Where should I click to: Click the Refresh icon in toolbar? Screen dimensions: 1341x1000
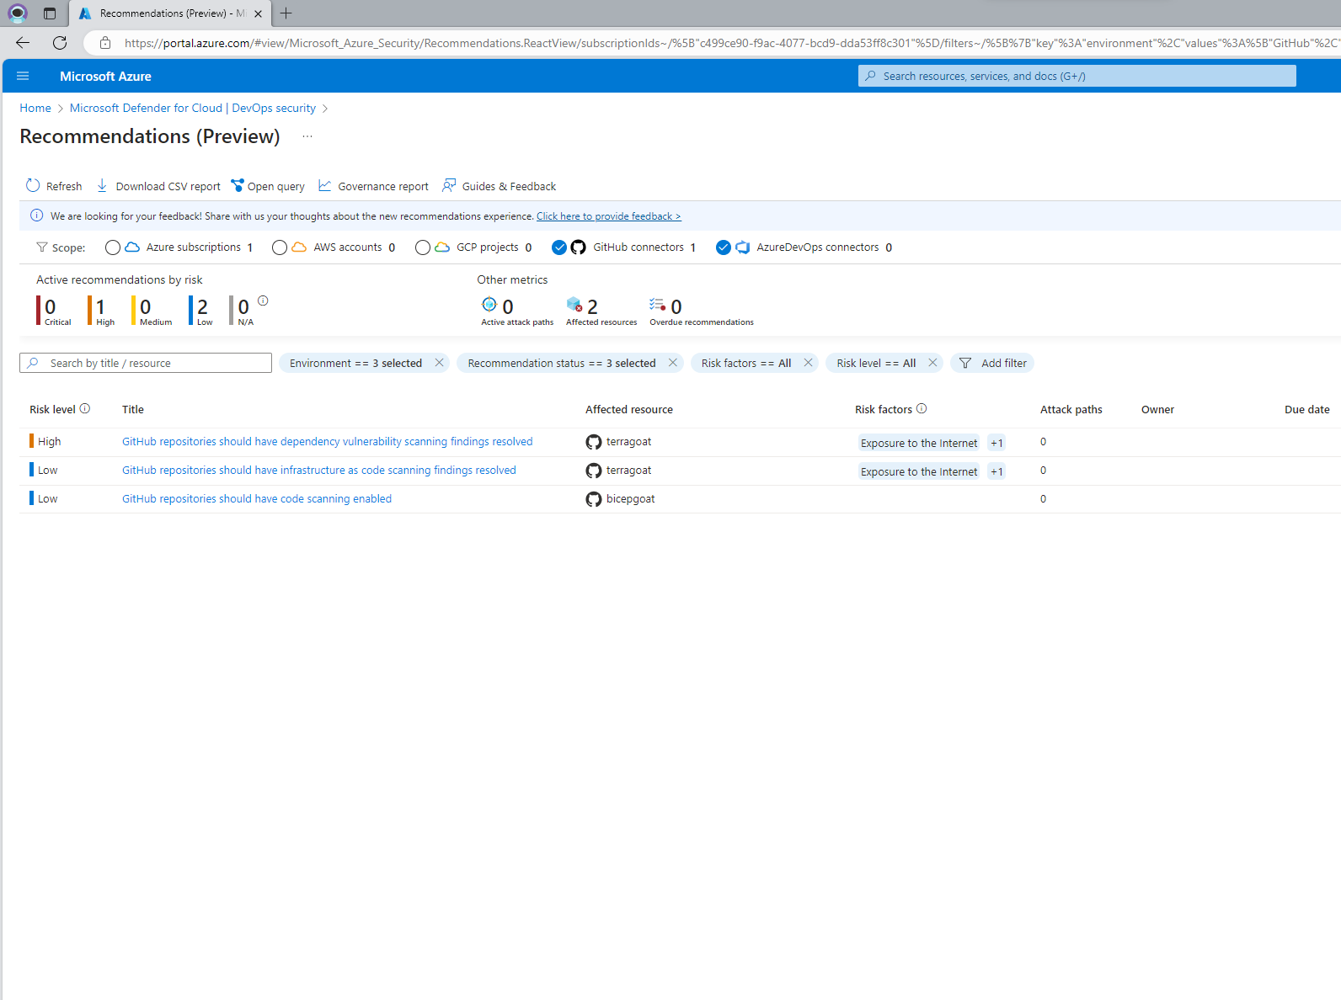(x=33, y=186)
